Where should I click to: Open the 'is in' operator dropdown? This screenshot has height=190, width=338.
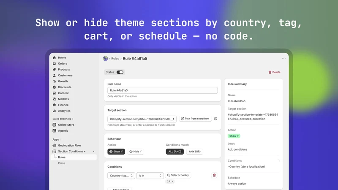tap(150, 176)
